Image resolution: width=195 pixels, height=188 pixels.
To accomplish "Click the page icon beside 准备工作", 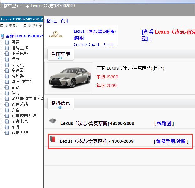I will tap(7, 48).
